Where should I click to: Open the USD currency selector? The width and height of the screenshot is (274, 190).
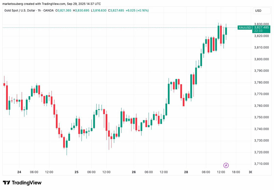262,11
